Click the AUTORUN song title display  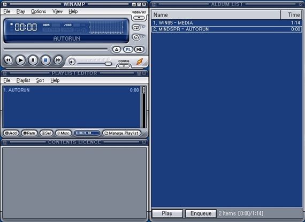pos(66,39)
